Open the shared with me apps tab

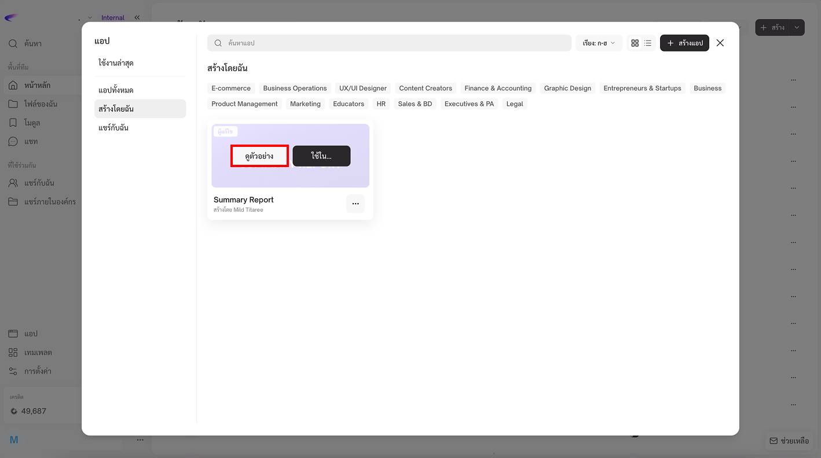[113, 128]
